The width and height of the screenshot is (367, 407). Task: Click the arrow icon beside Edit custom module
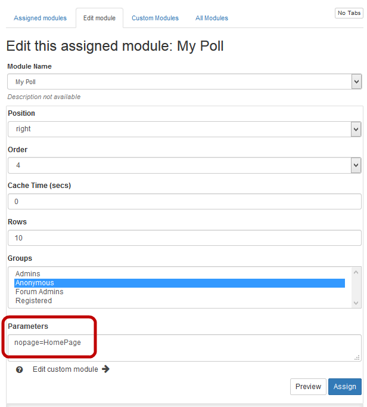point(105,369)
